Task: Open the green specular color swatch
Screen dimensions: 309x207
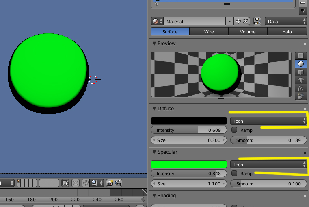Action: pyautogui.click(x=189, y=164)
